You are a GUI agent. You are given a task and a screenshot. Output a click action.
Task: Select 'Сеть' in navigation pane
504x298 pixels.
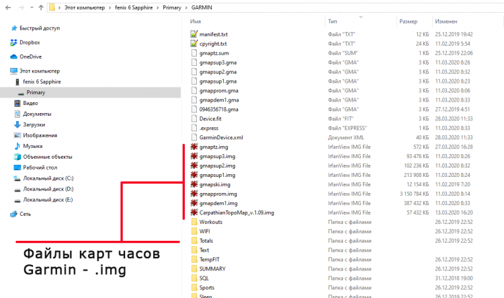25,214
